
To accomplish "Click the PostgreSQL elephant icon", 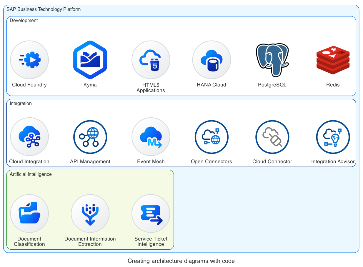I will coord(272,59).
